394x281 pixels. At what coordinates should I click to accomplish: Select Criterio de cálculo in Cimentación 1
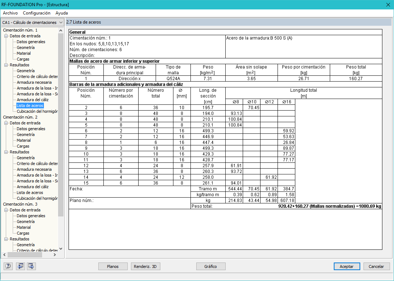pos(37,77)
